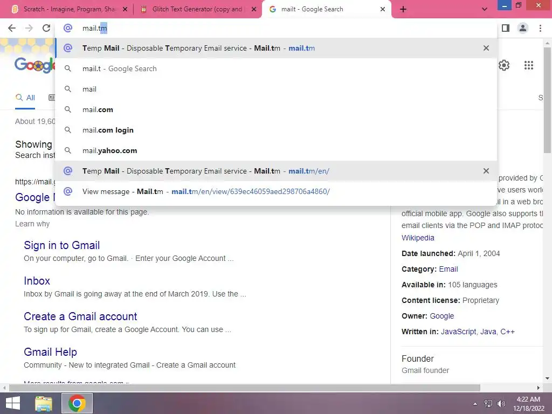Go back using the browser back arrow
The height and width of the screenshot is (414, 552).
(x=12, y=28)
